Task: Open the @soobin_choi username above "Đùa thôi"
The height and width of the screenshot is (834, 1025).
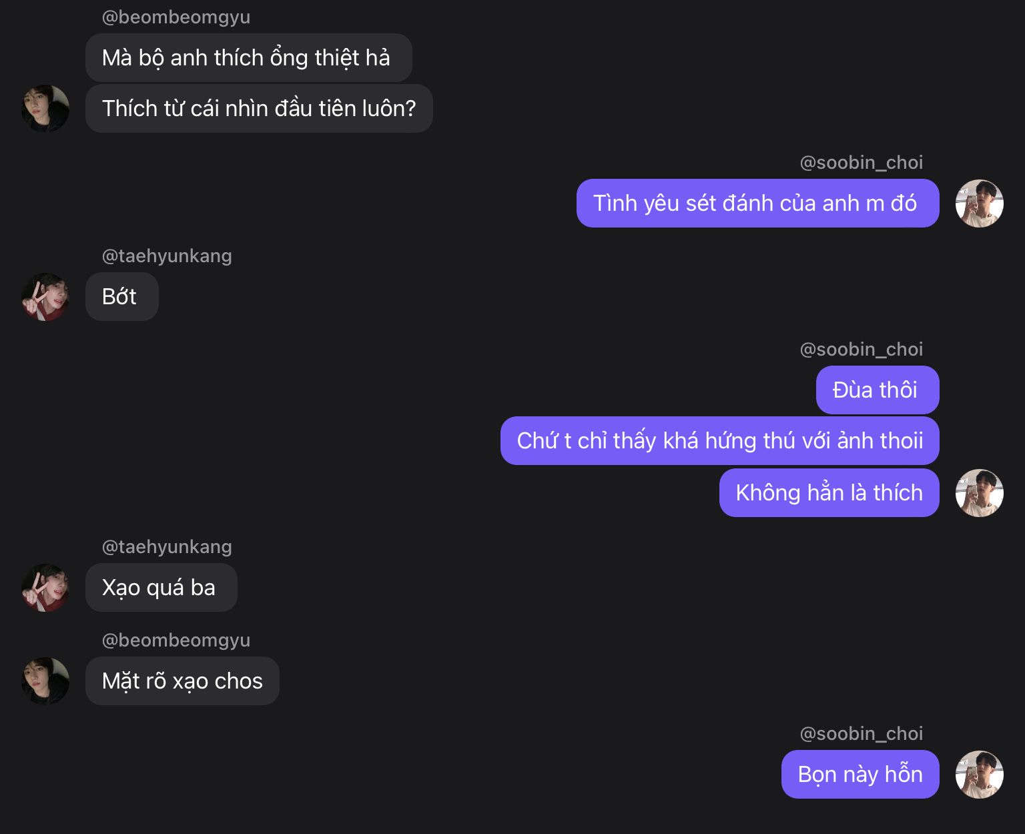Action: (862, 349)
